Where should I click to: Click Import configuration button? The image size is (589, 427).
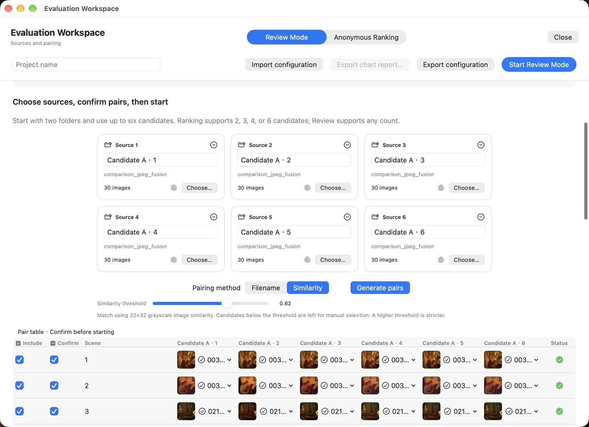click(284, 64)
